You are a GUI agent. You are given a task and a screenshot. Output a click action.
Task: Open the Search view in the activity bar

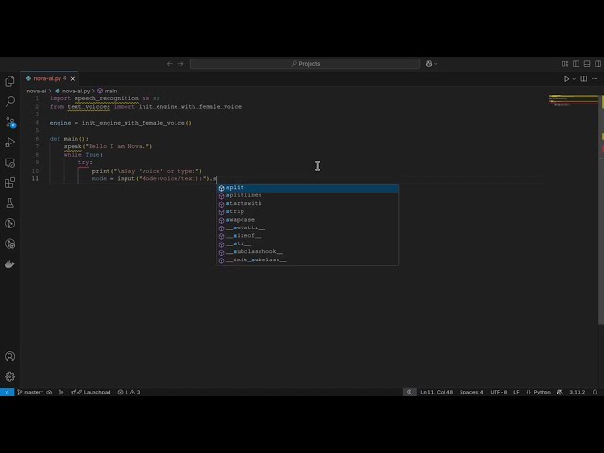pyautogui.click(x=10, y=101)
